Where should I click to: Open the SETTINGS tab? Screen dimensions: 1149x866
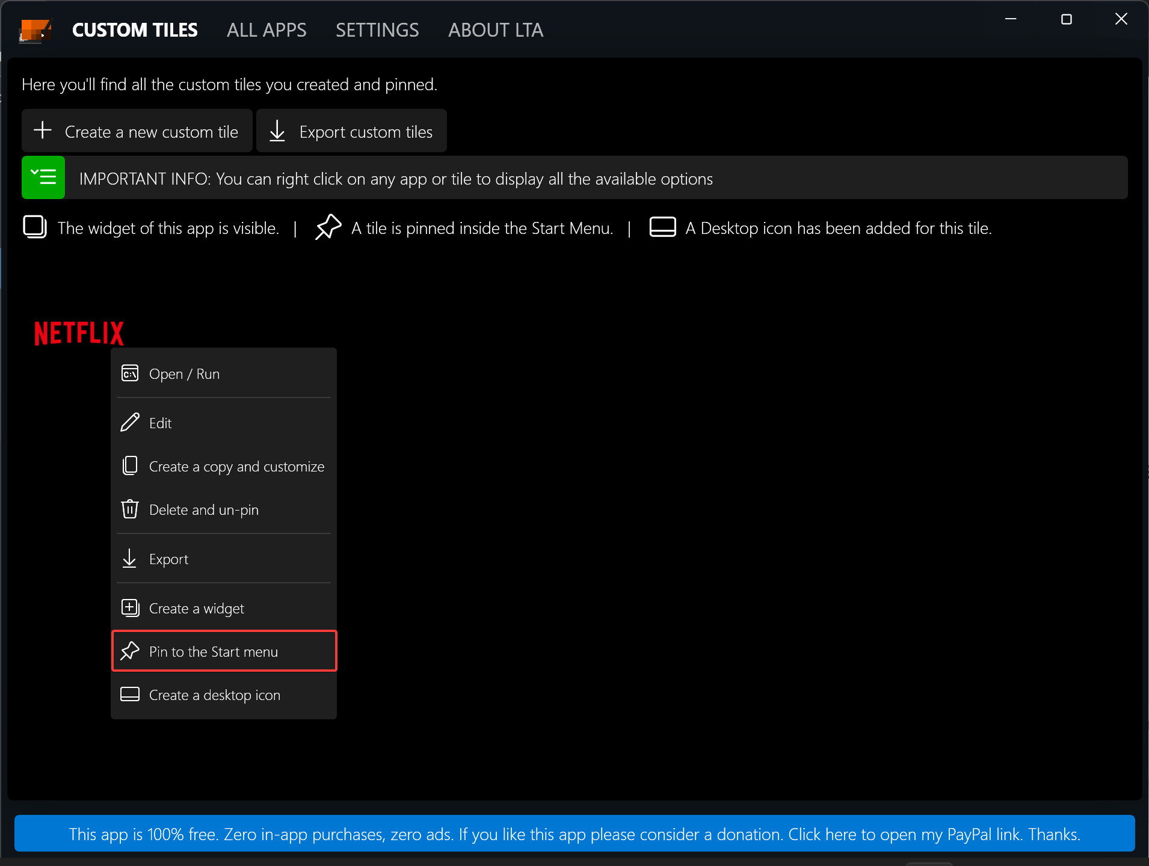coord(377,30)
